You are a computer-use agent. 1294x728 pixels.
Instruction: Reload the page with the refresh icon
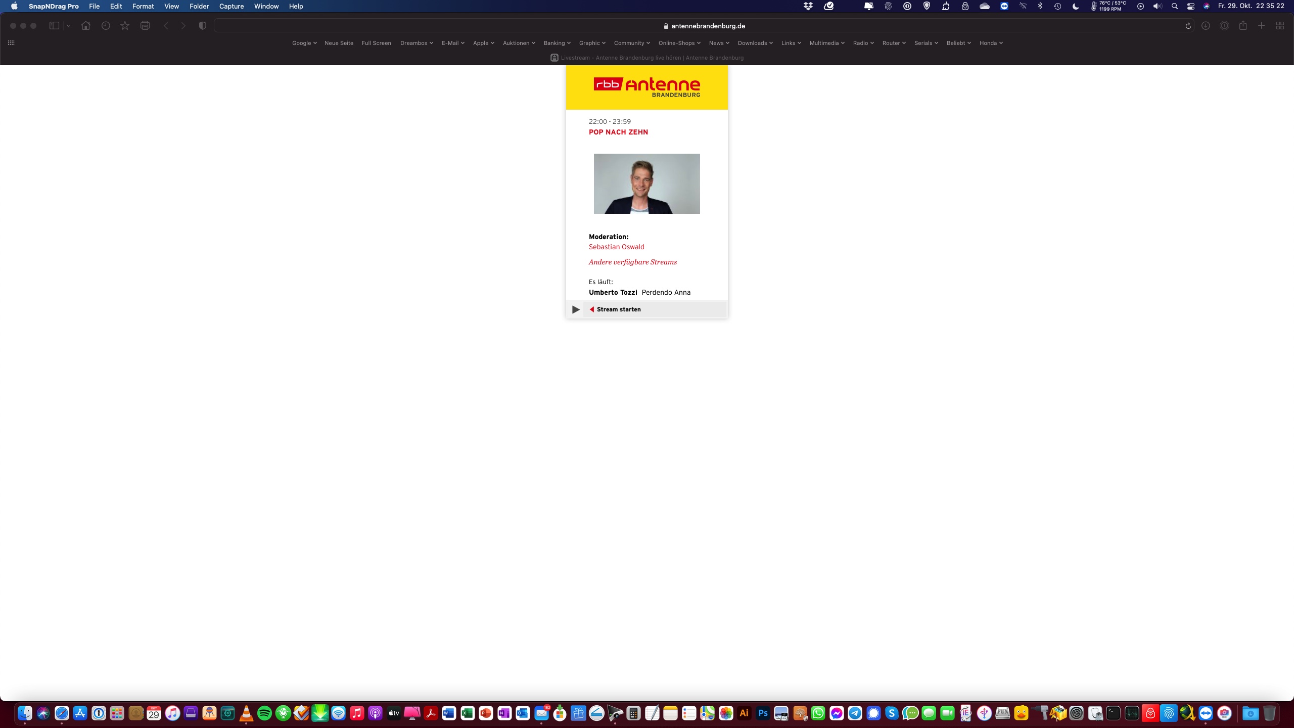[1188, 26]
